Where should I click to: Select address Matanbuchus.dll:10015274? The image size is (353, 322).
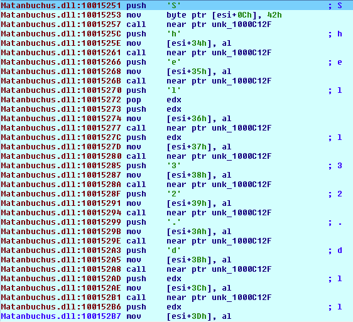[61, 119]
